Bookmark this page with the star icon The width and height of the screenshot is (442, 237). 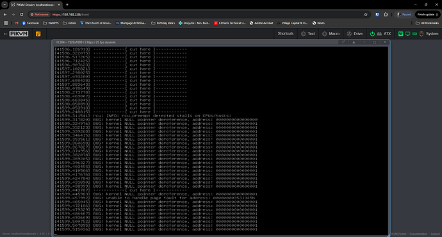[366, 14]
